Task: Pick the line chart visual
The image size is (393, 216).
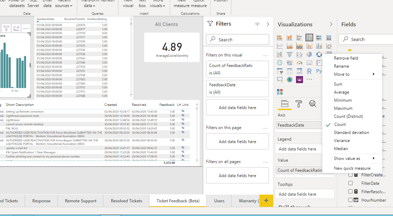Action: (x=280, y=46)
